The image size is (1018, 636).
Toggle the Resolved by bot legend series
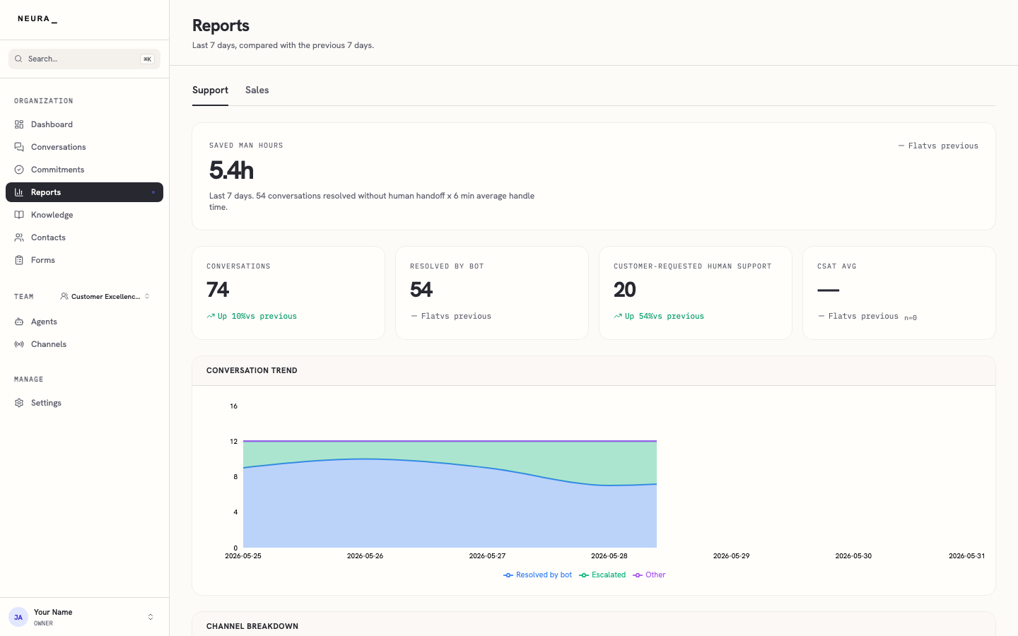pyautogui.click(x=537, y=575)
